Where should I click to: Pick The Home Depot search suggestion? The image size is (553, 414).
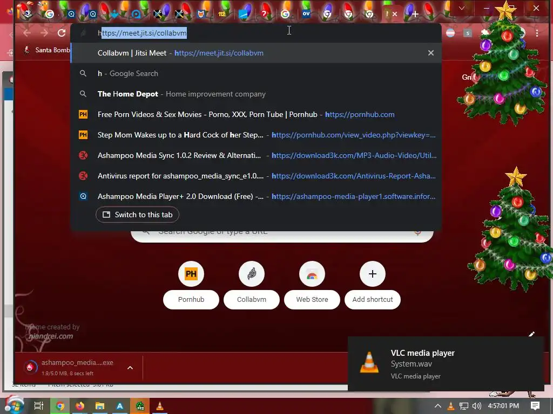click(x=256, y=94)
